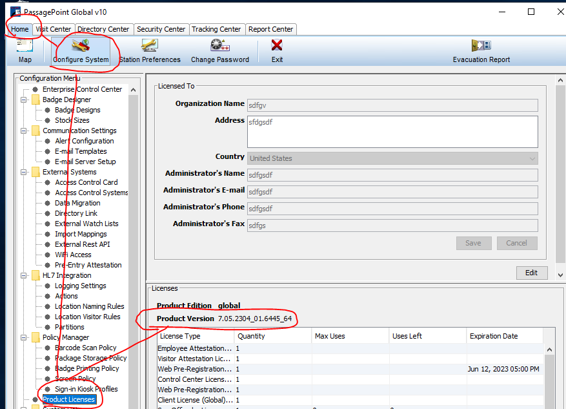Open Barcode Scan Policy
The width and height of the screenshot is (566, 409).
pos(86,348)
